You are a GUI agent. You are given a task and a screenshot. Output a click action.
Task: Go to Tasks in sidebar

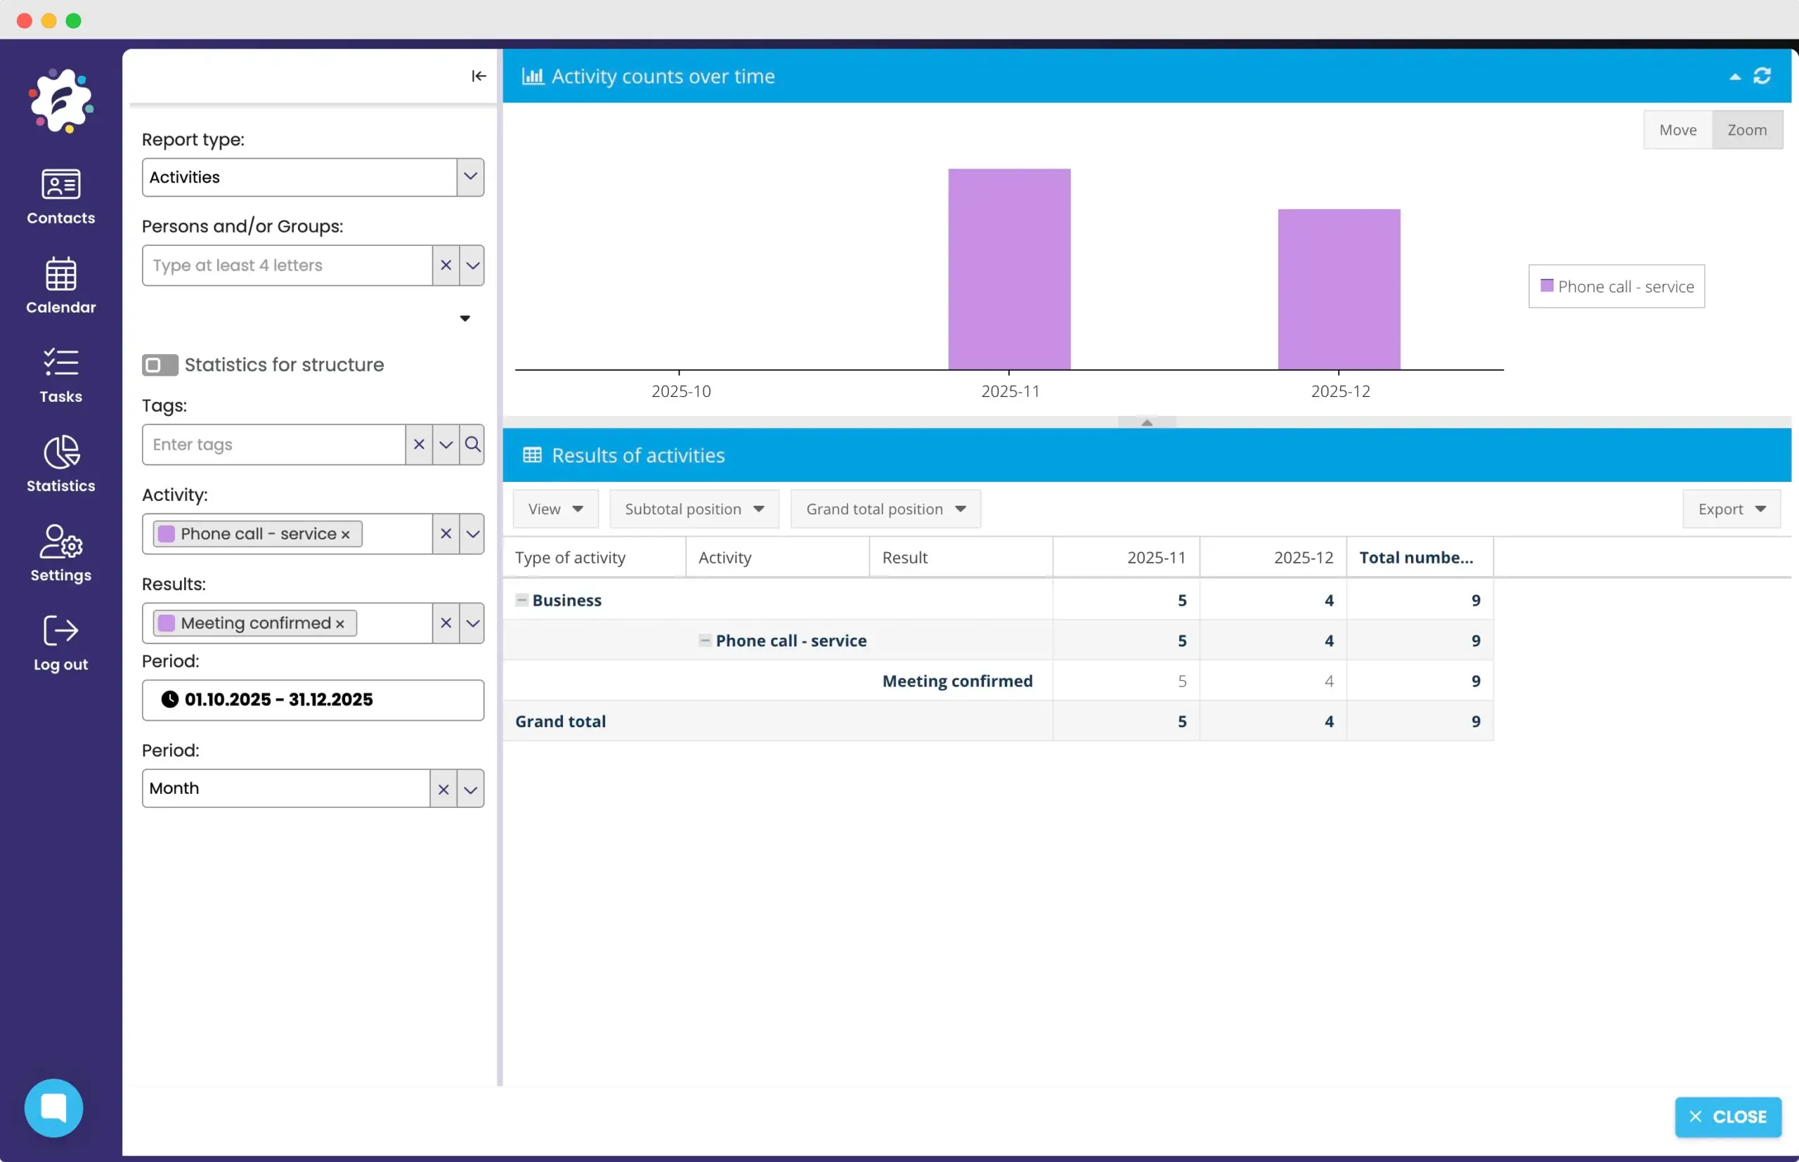[60, 375]
